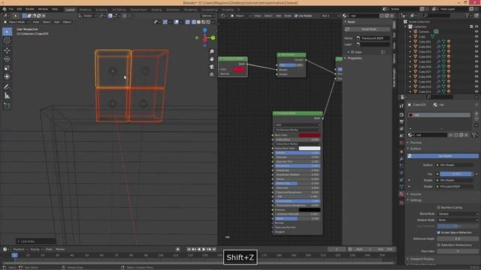Enable Backface Culling checkbox
The height and width of the screenshot is (270, 481).
point(439,208)
